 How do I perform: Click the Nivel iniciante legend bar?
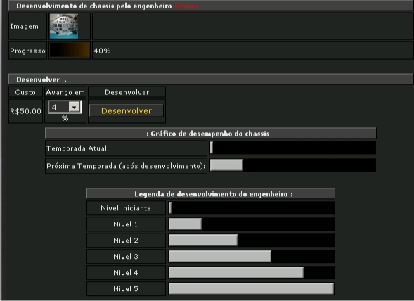tap(252, 207)
